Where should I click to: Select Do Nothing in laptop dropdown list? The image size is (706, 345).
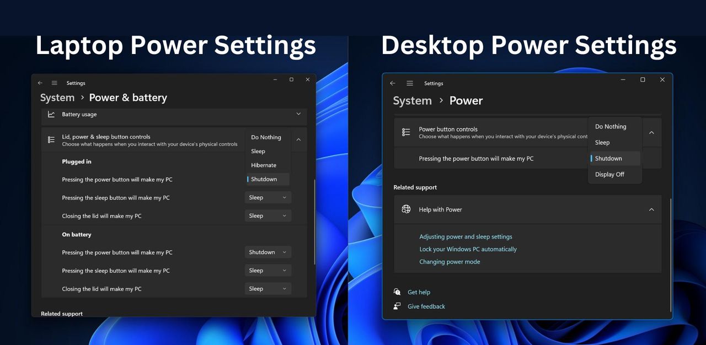click(x=268, y=137)
